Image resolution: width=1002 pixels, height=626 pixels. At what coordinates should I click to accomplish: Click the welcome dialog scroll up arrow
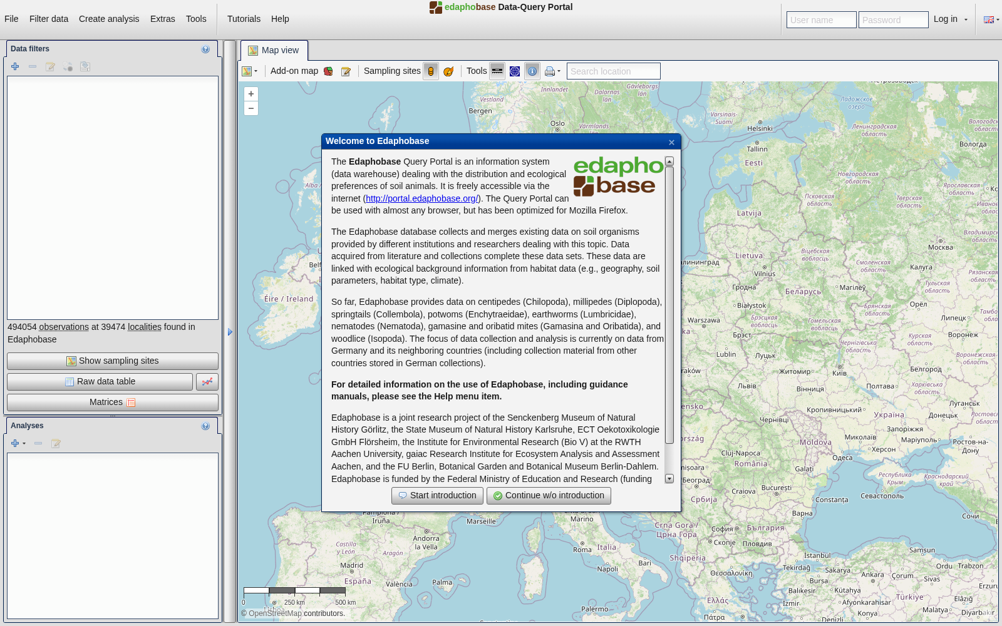[x=669, y=162]
